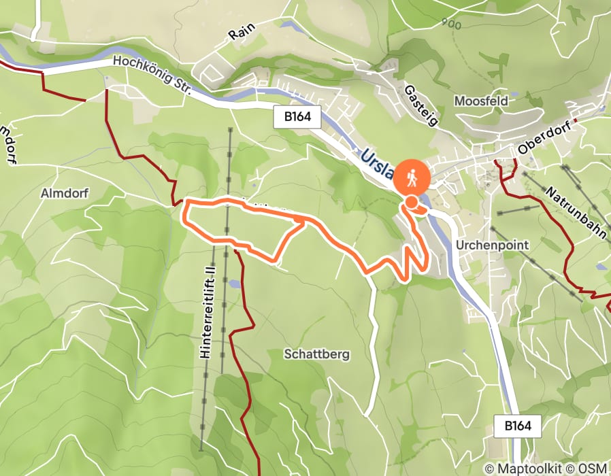Click the small orange route endpoint dot

(411, 202)
